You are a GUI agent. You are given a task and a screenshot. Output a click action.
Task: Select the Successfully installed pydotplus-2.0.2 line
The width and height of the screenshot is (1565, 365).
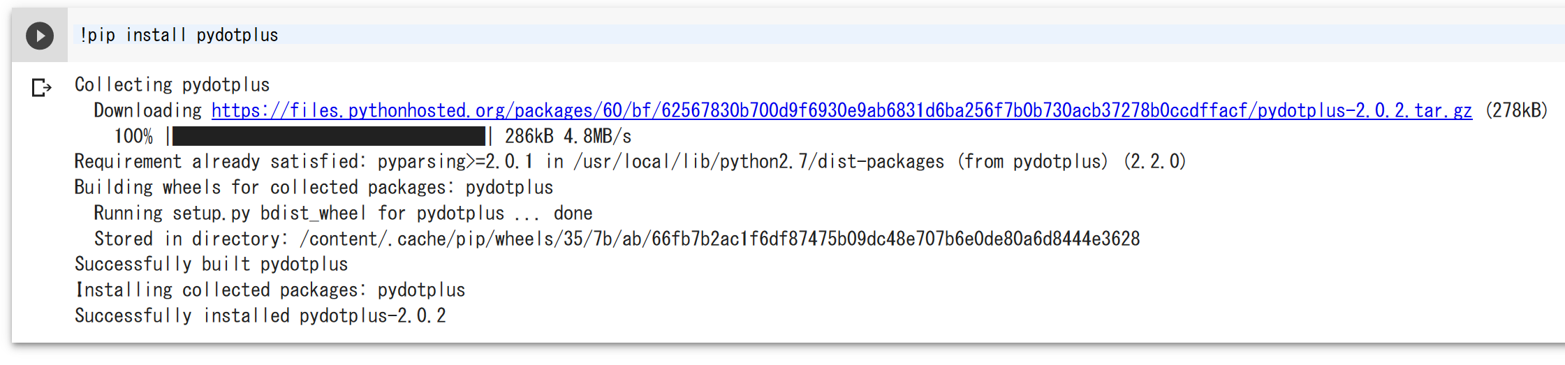[260, 315]
